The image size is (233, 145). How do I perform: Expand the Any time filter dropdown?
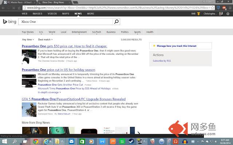click(28, 40)
